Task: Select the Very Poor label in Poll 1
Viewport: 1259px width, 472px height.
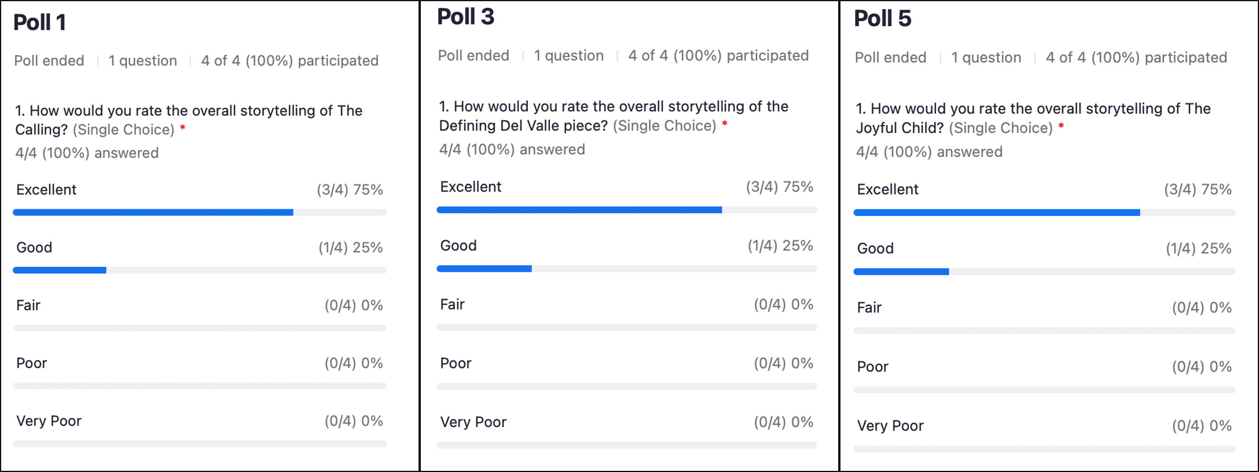Action: click(49, 421)
